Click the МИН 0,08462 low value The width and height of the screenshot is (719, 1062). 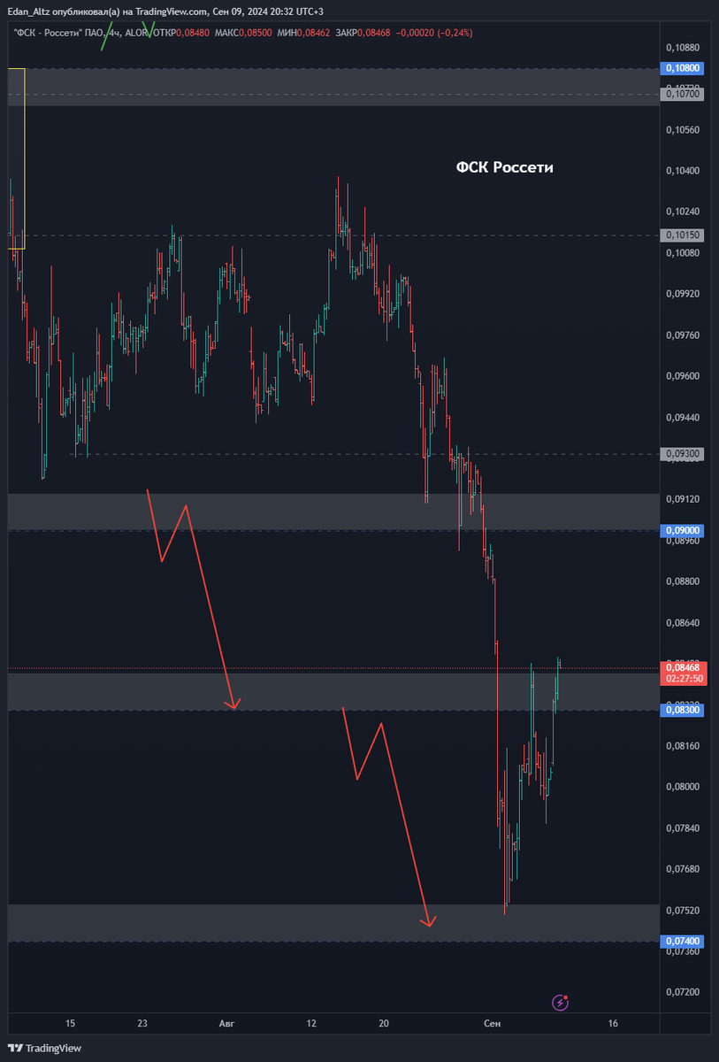tap(305, 33)
